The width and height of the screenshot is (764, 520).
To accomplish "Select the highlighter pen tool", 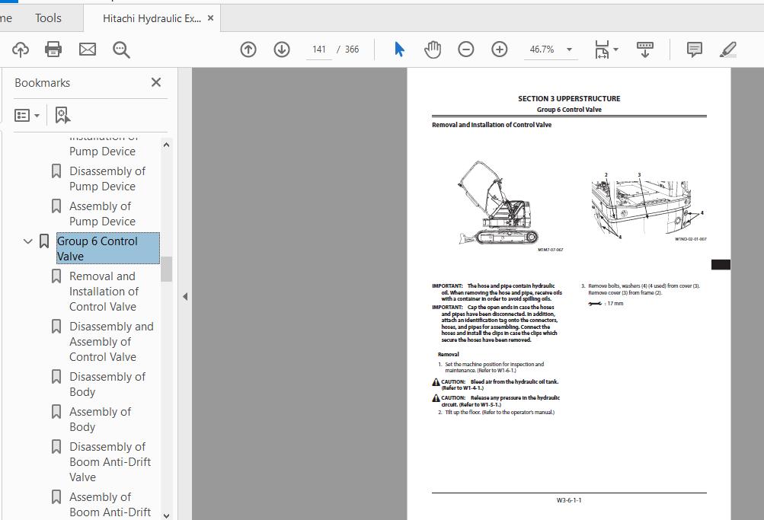I will point(728,49).
